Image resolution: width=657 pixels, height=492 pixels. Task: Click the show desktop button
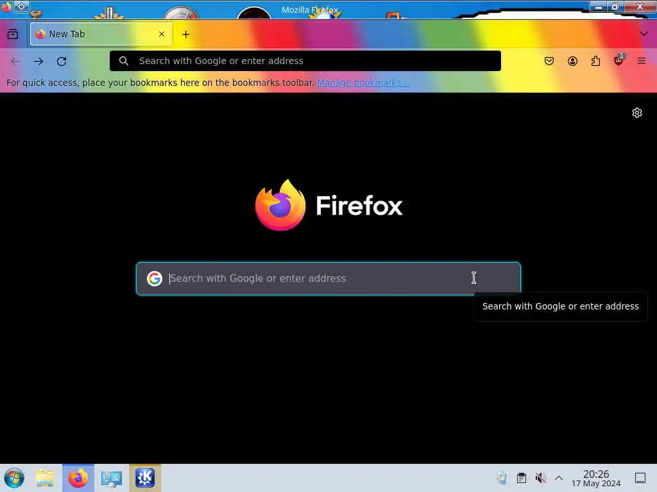point(640,478)
